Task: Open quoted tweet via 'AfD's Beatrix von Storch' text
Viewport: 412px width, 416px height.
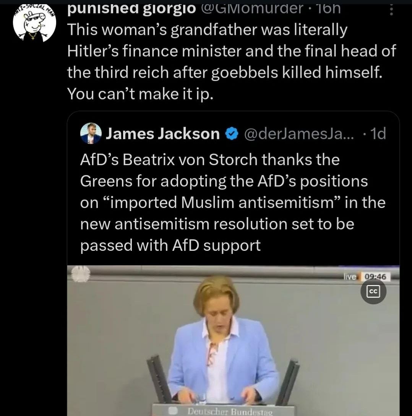Action: 169,160
